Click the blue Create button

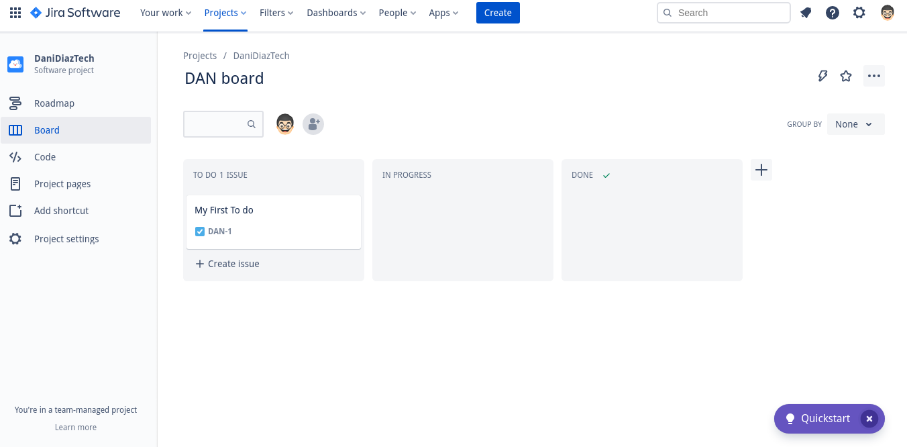(x=497, y=12)
